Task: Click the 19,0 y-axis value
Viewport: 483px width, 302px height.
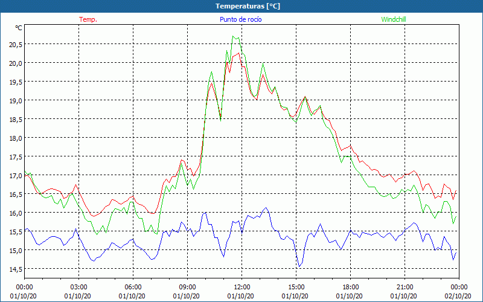Action: pyautogui.click(x=16, y=101)
